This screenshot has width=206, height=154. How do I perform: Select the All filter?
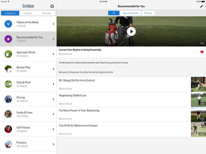pyautogui.click(x=114, y=13)
